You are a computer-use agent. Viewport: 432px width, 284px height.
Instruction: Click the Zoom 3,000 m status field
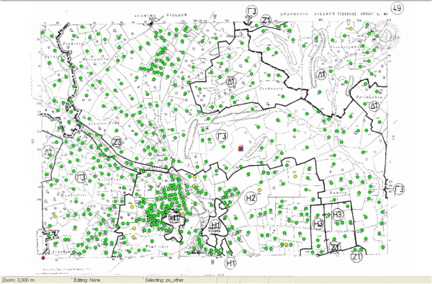(x=37, y=280)
